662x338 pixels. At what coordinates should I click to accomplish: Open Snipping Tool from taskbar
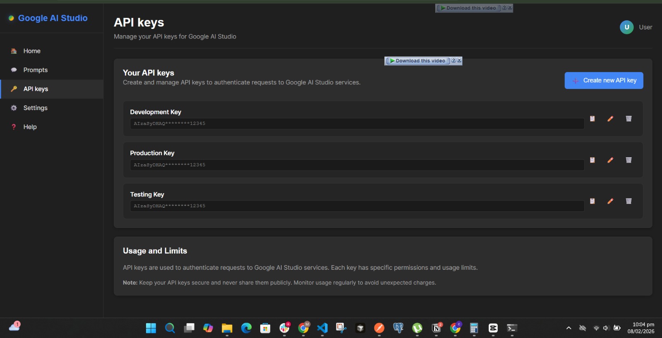click(x=341, y=328)
